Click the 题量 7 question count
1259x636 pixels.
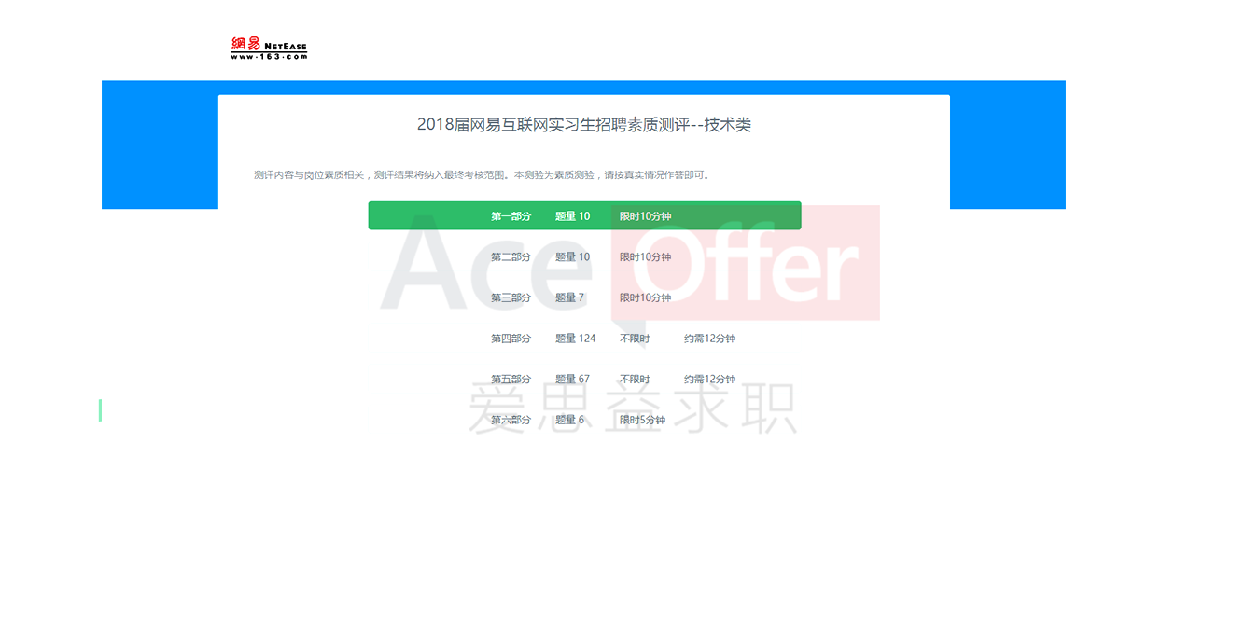coord(569,297)
